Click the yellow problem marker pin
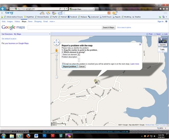Screen dimensions: 169x140 (95, 81)
